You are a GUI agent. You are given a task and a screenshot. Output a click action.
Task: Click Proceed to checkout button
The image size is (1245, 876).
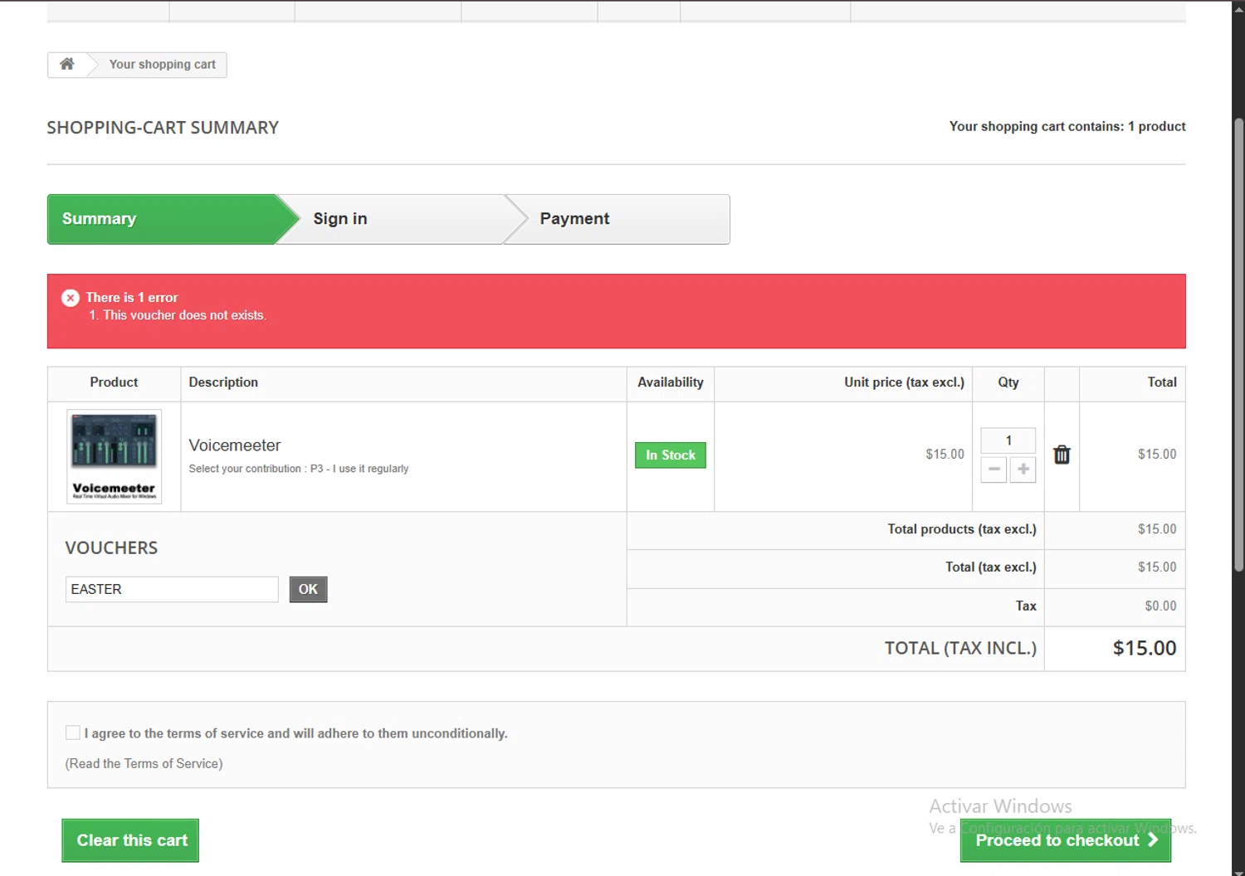[x=1066, y=840]
